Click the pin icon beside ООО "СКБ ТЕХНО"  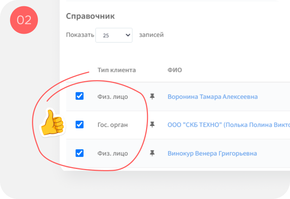point(152,125)
